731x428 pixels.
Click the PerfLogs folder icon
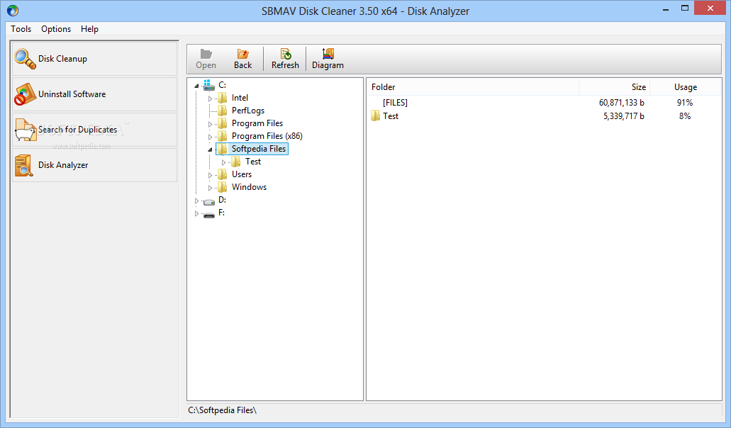223,111
